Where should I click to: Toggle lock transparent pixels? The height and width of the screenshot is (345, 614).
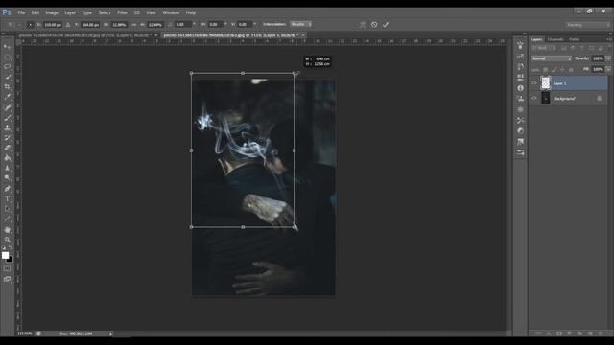pos(546,70)
